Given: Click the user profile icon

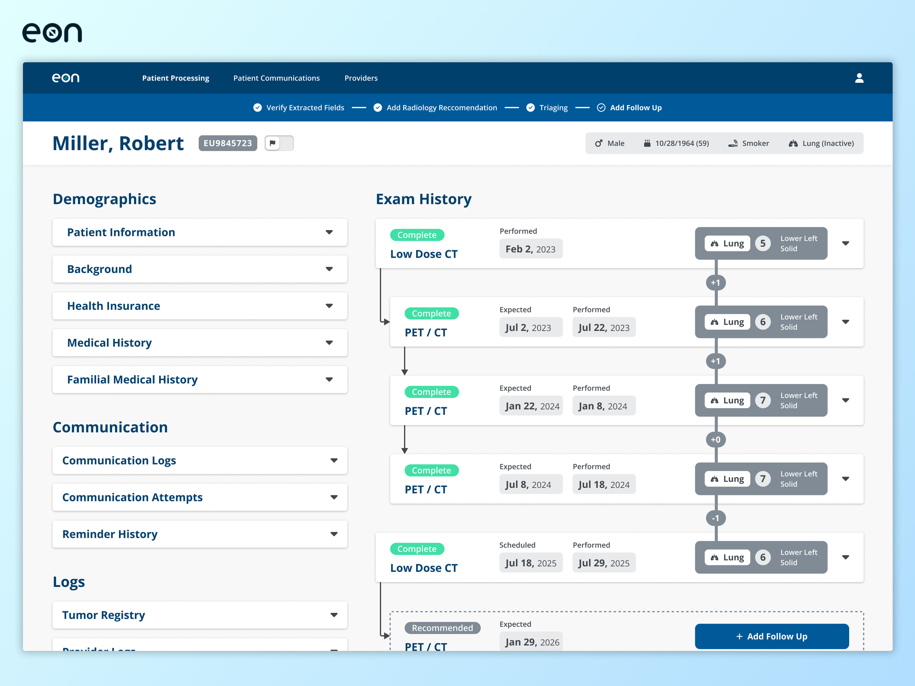Looking at the screenshot, I should pyautogui.click(x=859, y=78).
